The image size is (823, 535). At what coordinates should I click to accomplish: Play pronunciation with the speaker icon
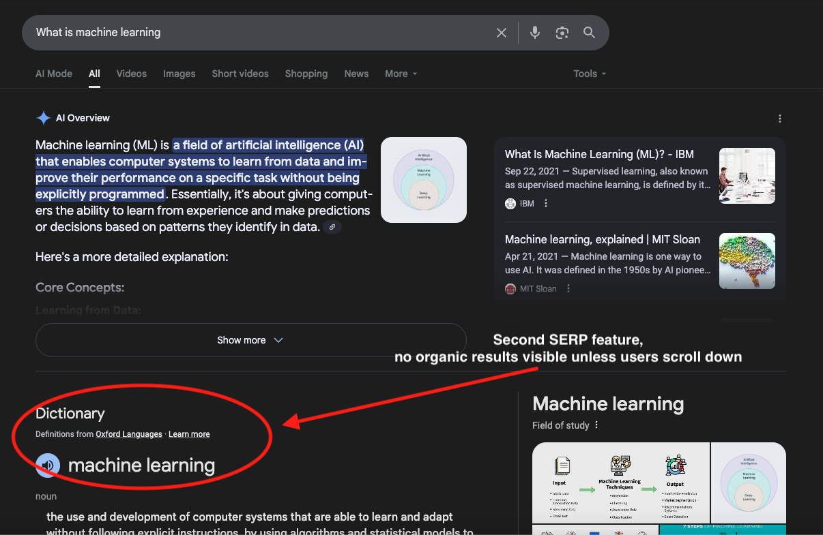point(47,465)
